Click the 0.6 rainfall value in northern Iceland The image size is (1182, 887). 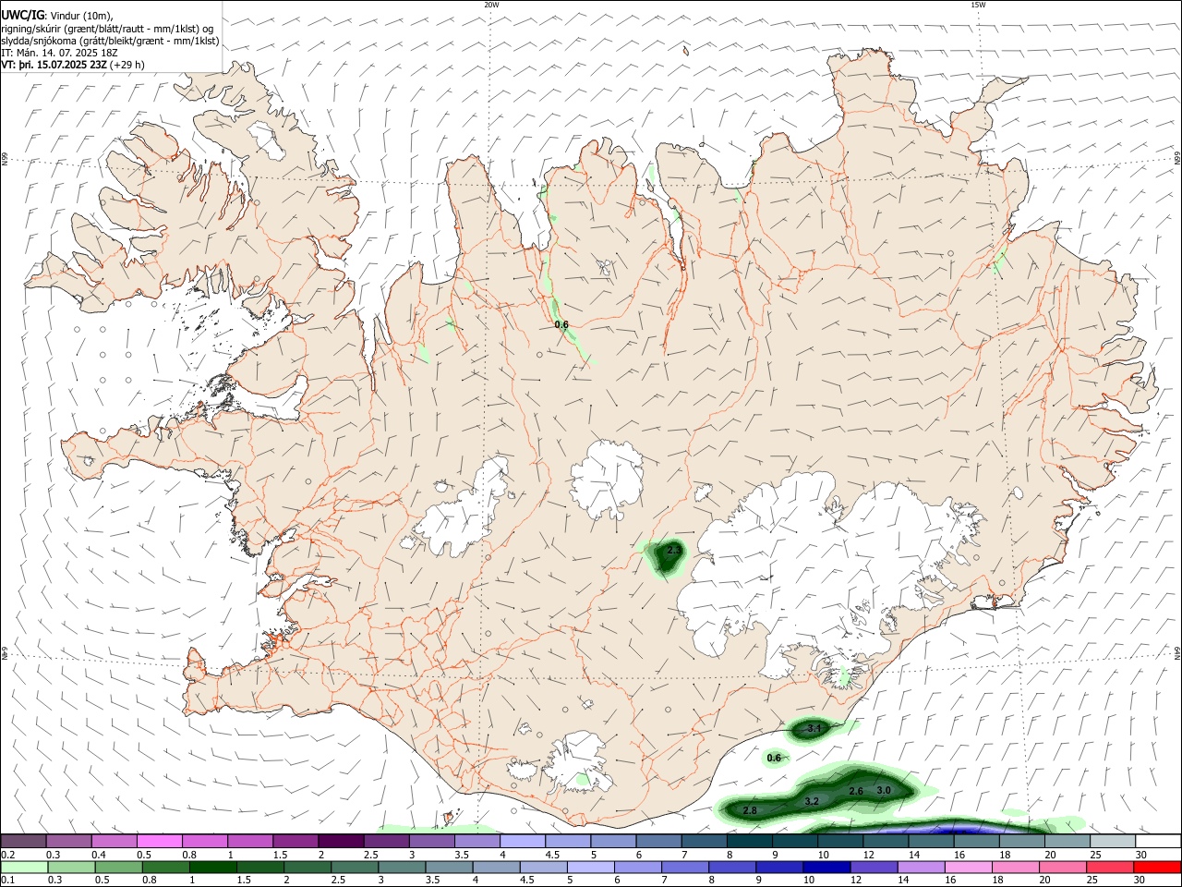coord(561,324)
